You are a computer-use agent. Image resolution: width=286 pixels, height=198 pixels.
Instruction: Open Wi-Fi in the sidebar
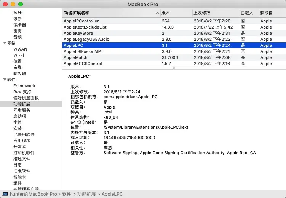click(x=19, y=55)
